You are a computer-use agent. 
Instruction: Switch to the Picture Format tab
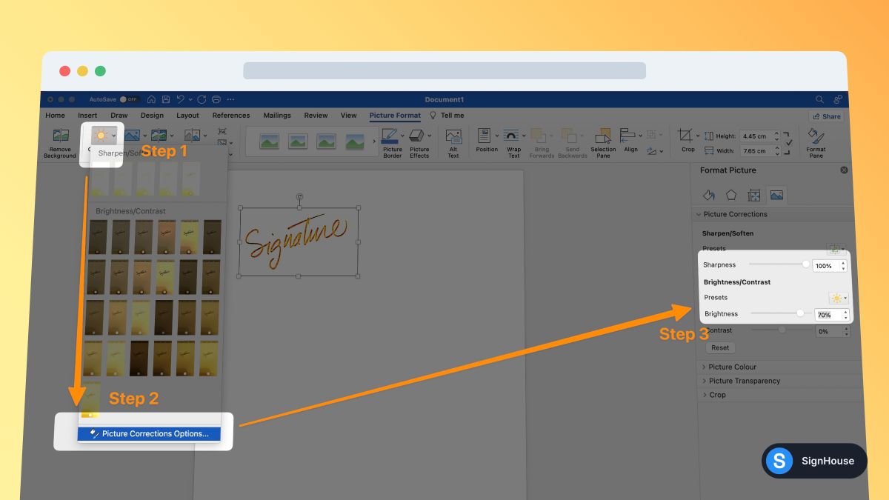[x=395, y=116]
